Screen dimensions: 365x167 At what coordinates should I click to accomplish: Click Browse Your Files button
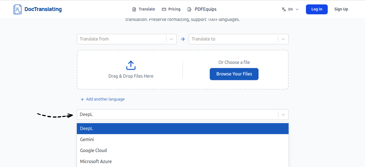tap(234, 74)
